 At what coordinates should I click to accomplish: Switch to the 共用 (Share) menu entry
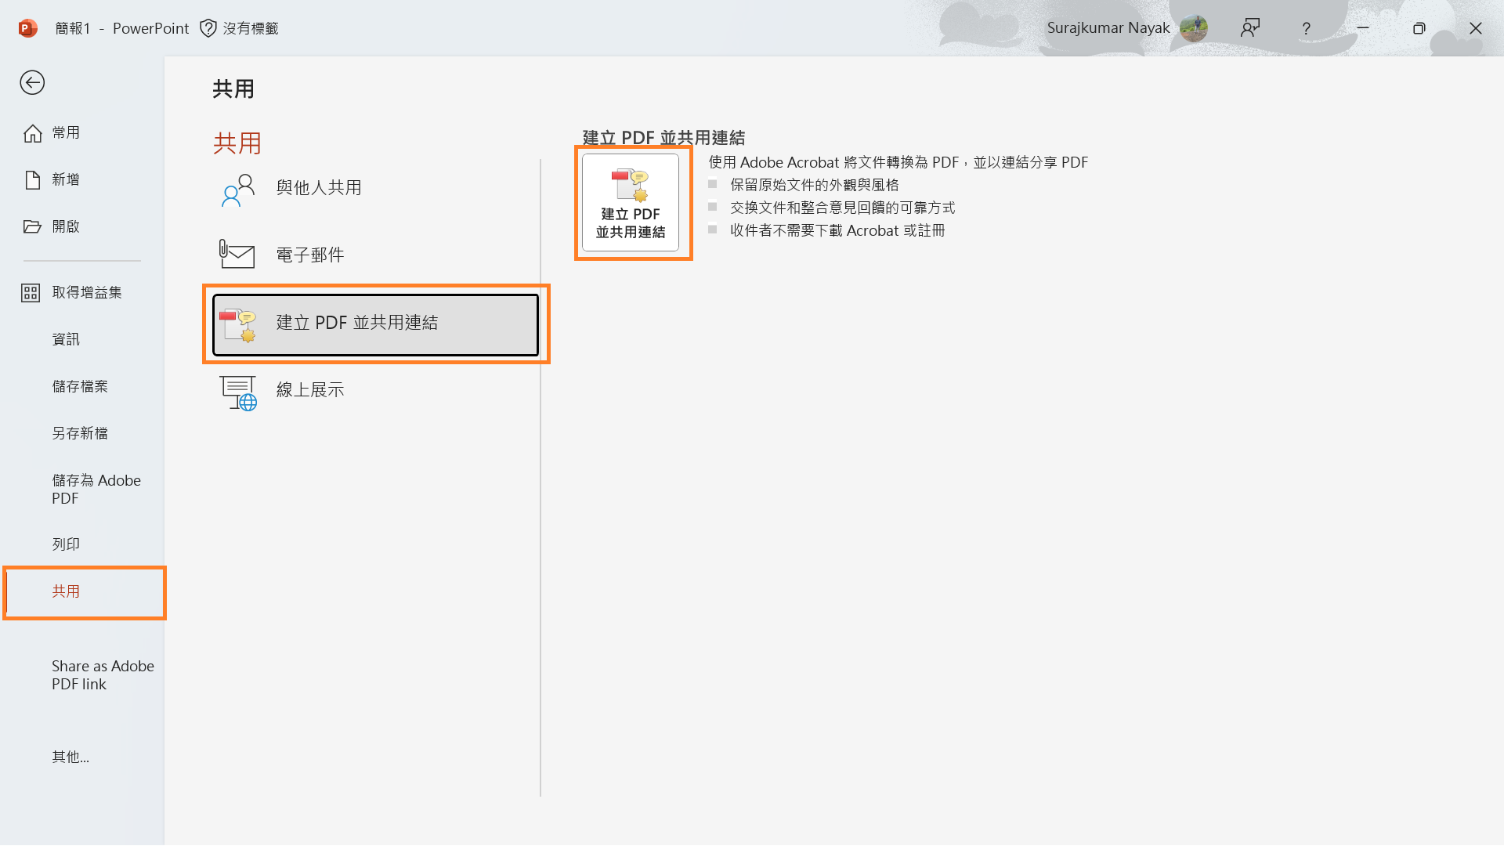67,591
